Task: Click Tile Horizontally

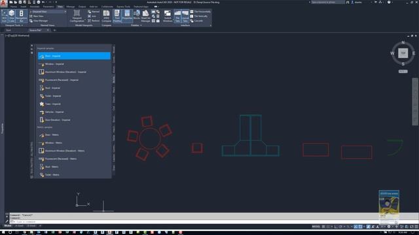Action: coord(200,12)
